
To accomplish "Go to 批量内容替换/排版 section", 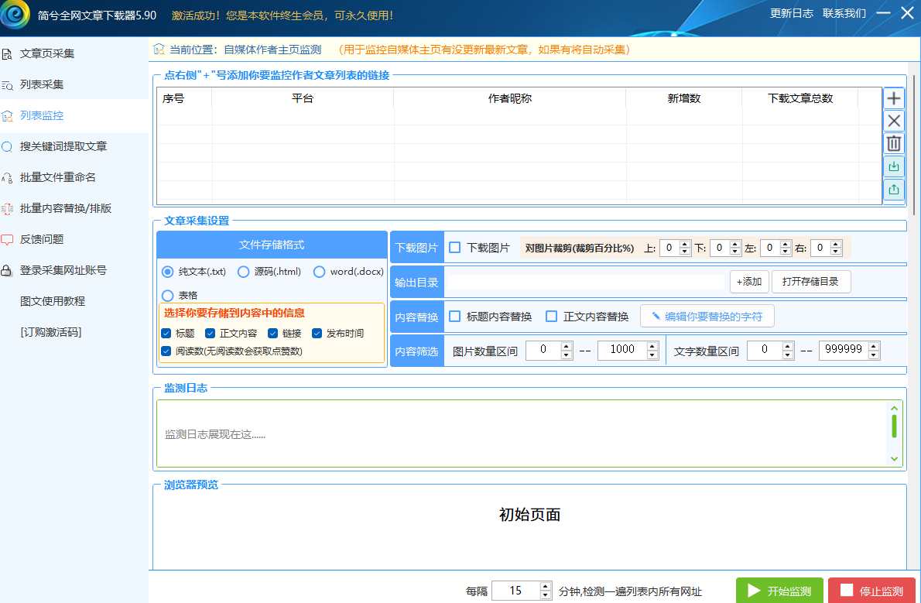I will pos(65,208).
